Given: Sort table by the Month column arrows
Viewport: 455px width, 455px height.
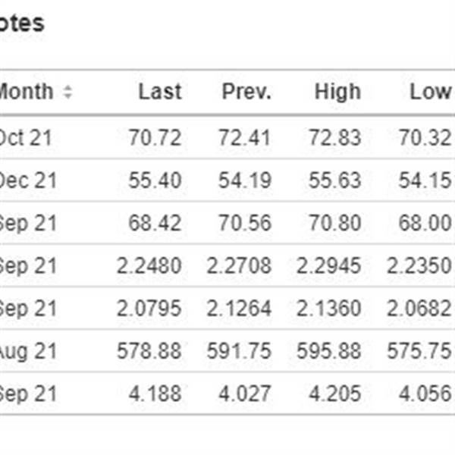Looking at the screenshot, I should click(x=67, y=92).
